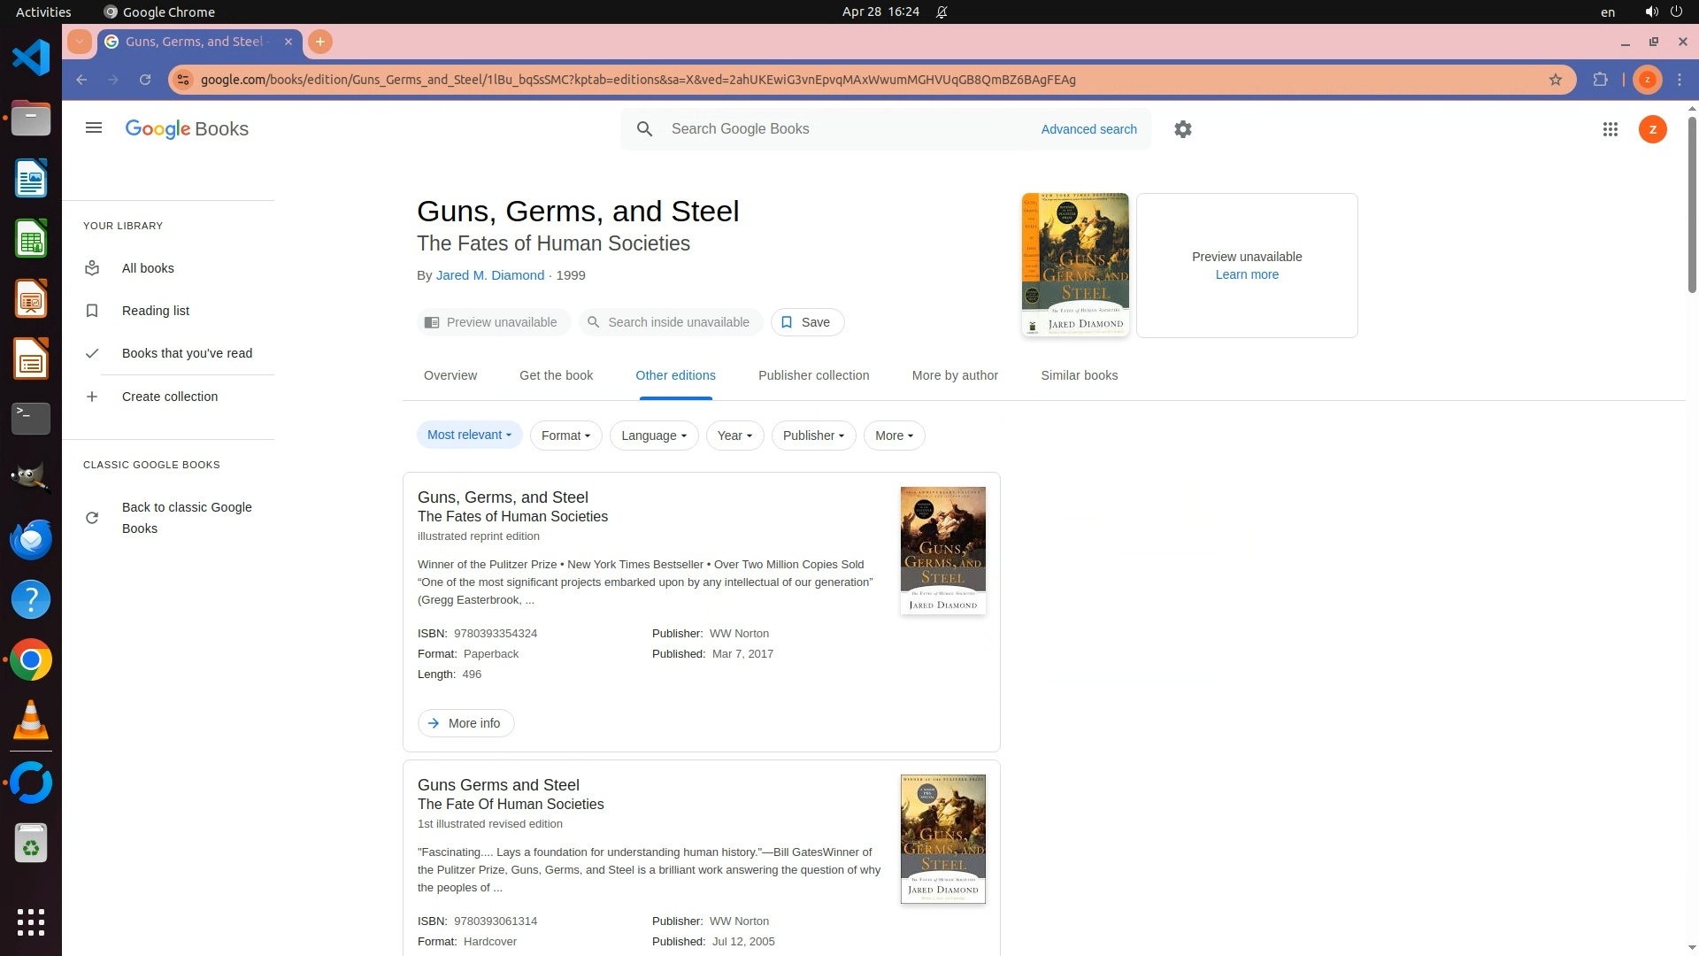Toggle Save for this book
Image resolution: width=1699 pixels, height=956 pixels.
806,322
